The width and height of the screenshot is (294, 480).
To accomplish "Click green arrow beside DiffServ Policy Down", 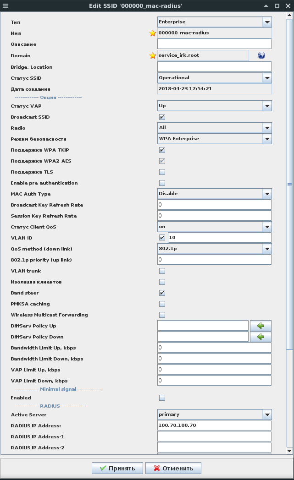I will [261, 337].
